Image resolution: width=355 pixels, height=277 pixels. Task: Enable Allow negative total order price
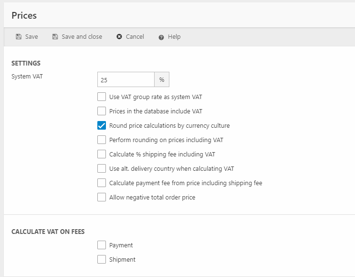point(102,197)
